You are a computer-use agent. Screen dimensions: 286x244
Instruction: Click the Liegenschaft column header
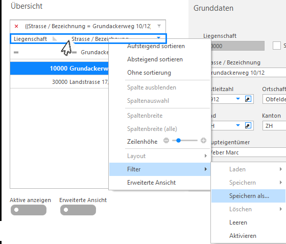point(31,39)
